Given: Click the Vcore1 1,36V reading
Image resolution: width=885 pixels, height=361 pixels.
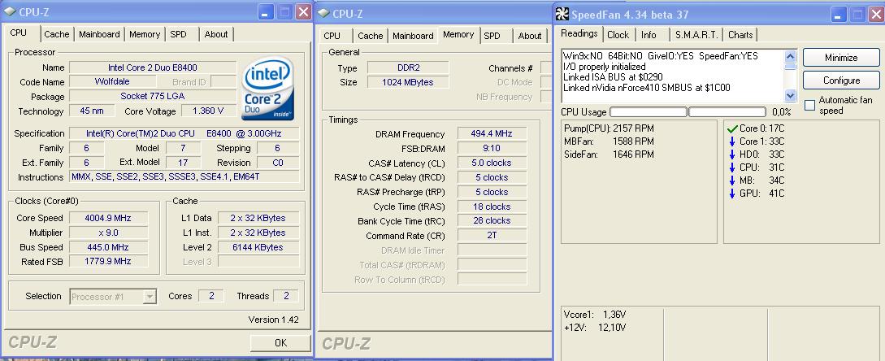Looking at the screenshot, I should click(594, 315).
